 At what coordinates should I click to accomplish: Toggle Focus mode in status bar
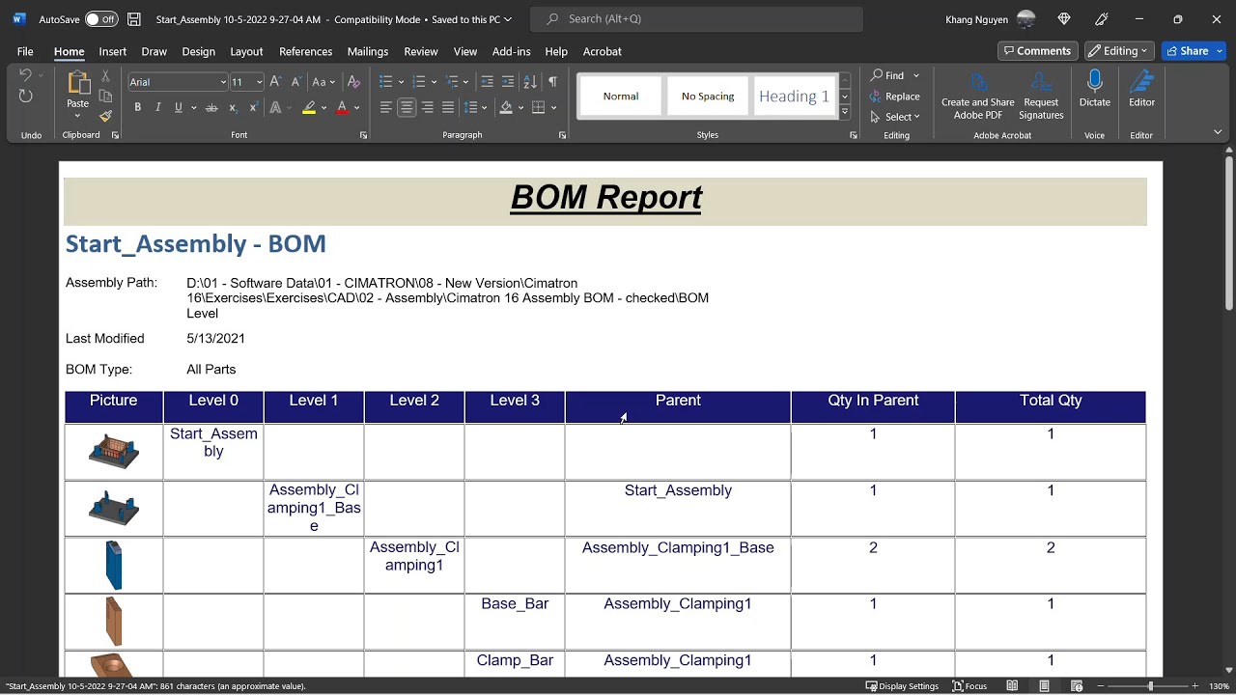(x=969, y=686)
